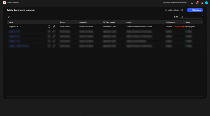Open the help question mark icon
210x116 pixels.
[x=192, y=3]
